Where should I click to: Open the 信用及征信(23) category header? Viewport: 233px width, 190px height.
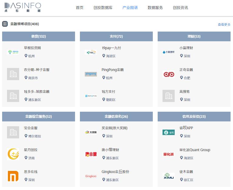coord(194,117)
